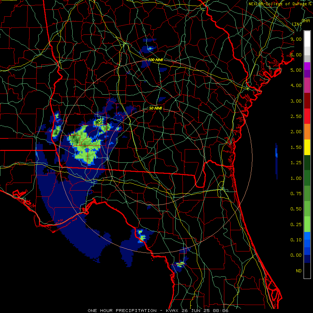Click the 1.25 legend value
313x313 pixels.
pyautogui.click(x=296, y=163)
